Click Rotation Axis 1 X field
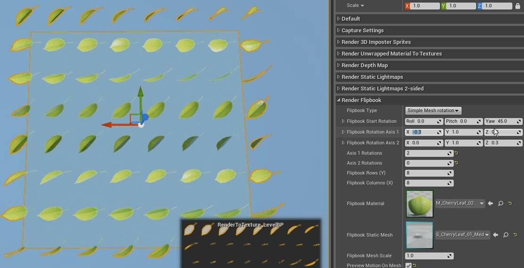The height and width of the screenshot is (268, 524). point(424,132)
